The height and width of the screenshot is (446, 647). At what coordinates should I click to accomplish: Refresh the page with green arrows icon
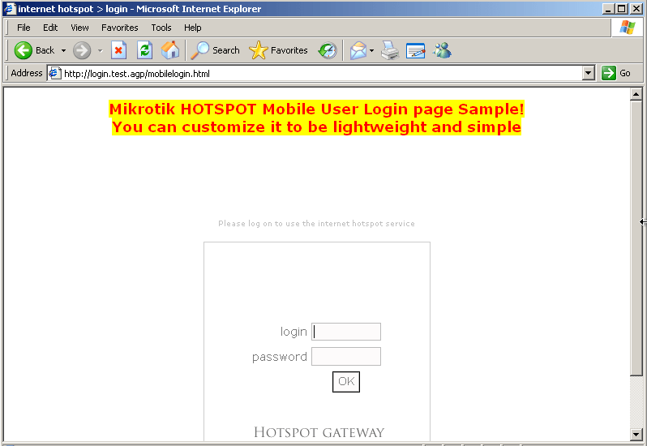pyautogui.click(x=144, y=50)
